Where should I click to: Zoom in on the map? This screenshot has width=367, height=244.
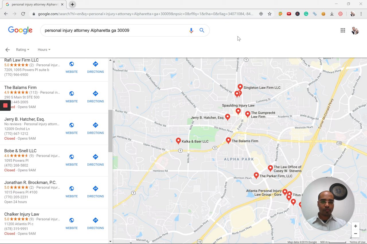tap(356, 226)
